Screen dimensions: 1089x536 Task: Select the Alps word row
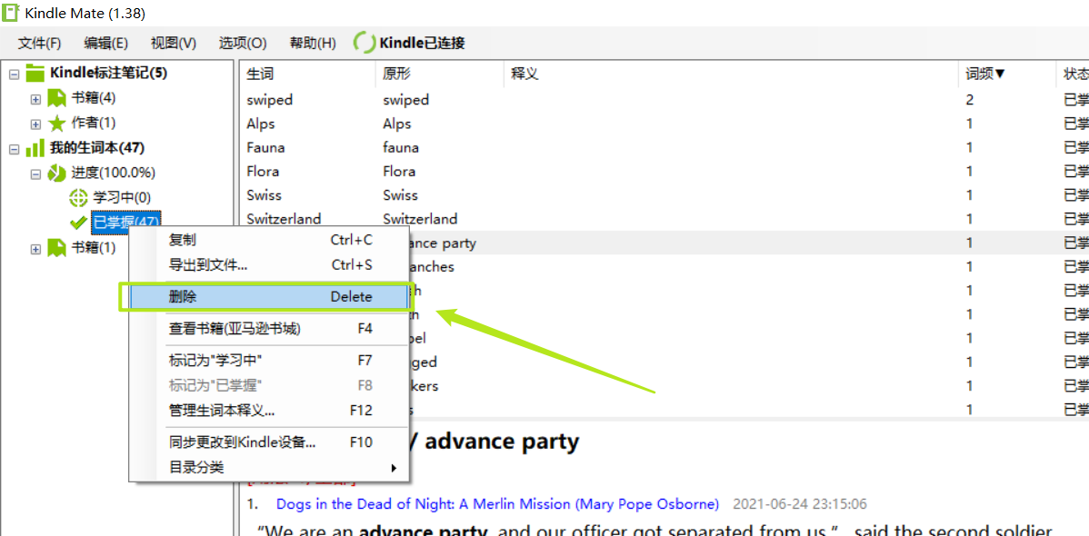coord(664,124)
